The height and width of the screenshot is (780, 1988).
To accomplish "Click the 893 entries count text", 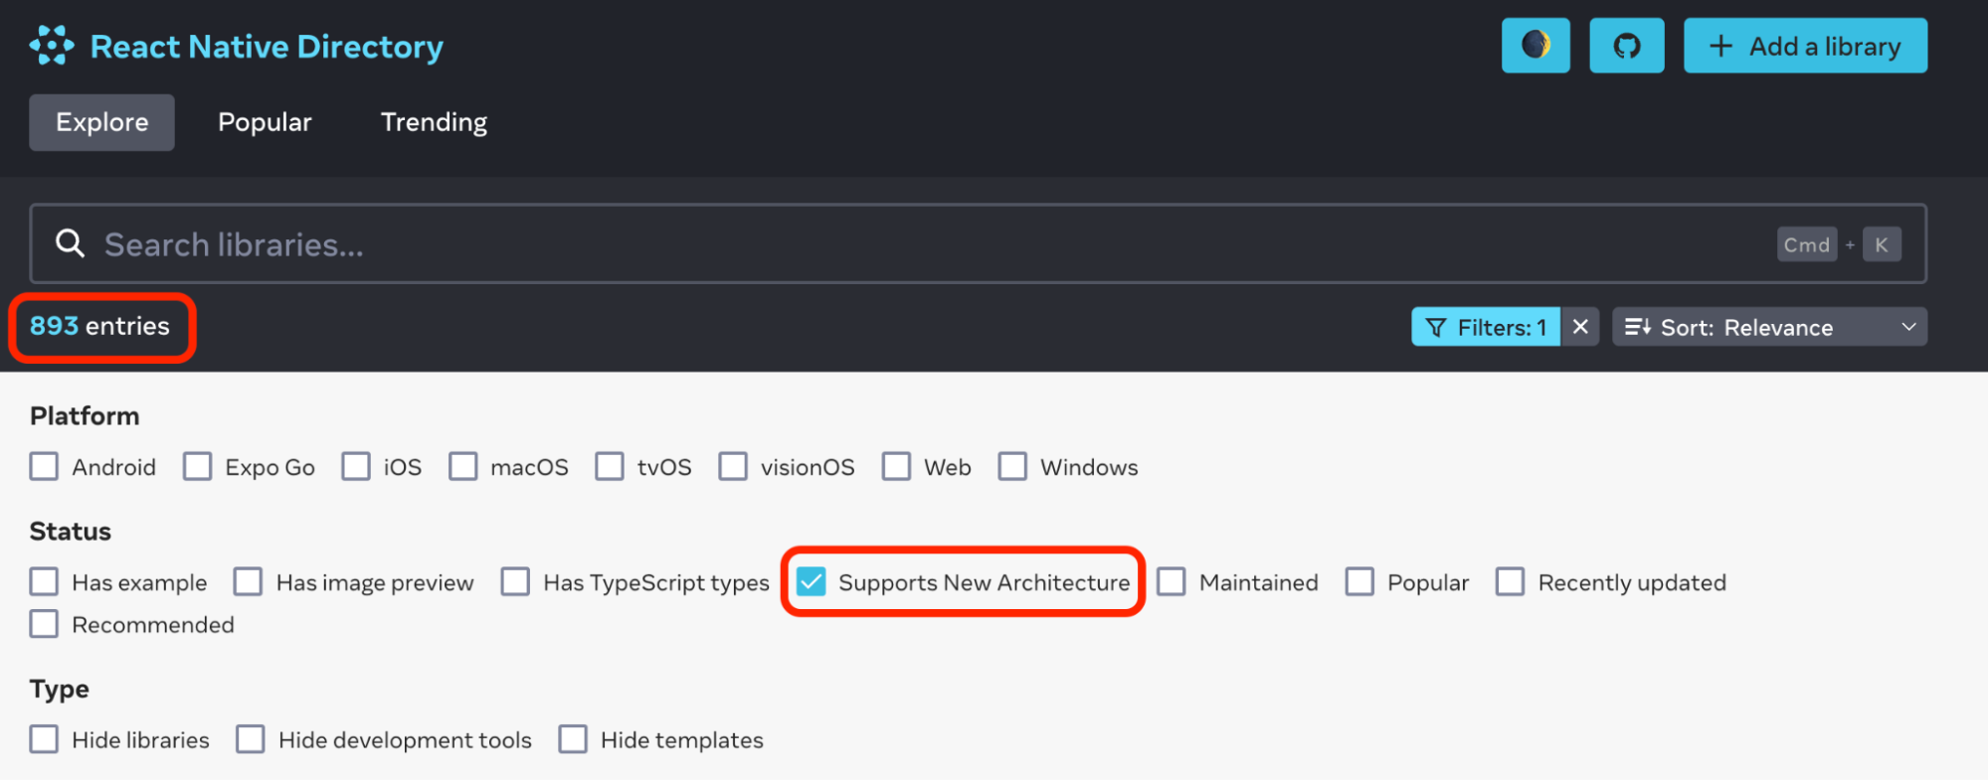I will 99,326.
